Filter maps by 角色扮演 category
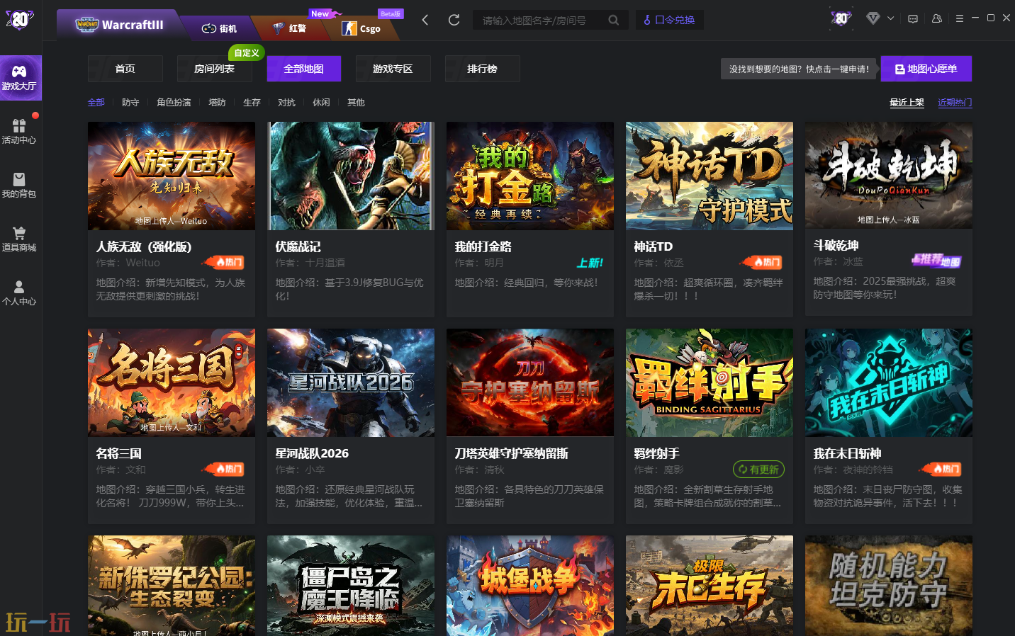Screen dimensions: 1015x636 [174, 103]
